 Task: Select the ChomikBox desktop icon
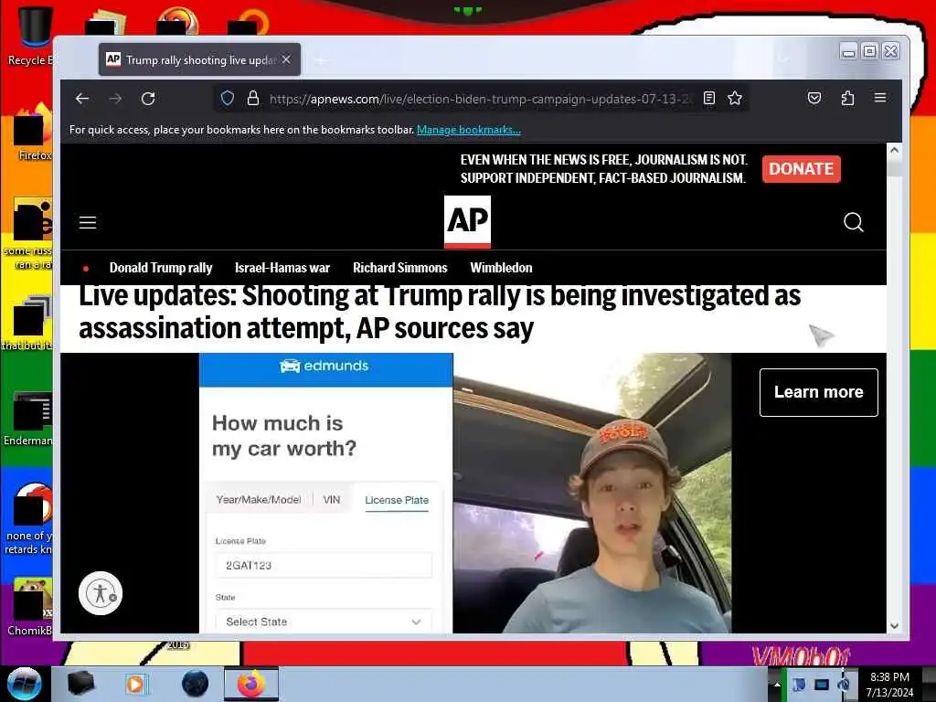tap(30, 606)
